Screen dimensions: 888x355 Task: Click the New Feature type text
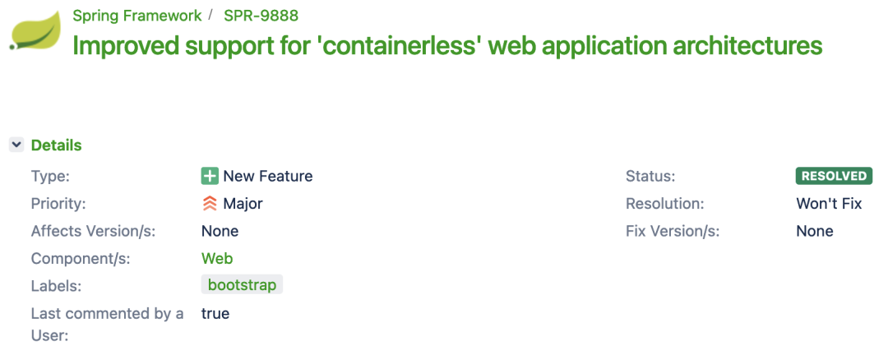[x=268, y=176]
